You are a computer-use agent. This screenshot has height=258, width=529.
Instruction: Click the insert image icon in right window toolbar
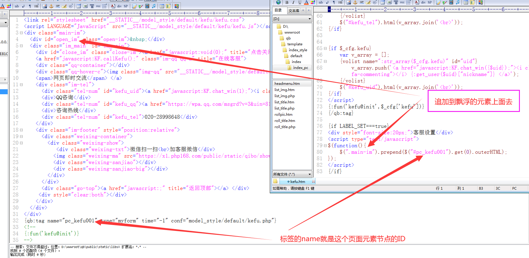(x=349, y=2)
